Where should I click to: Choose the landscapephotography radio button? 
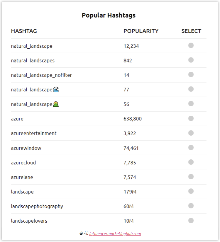(191, 206)
